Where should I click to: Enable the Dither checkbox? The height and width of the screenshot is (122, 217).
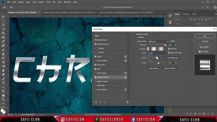click(x=169, y=41)
